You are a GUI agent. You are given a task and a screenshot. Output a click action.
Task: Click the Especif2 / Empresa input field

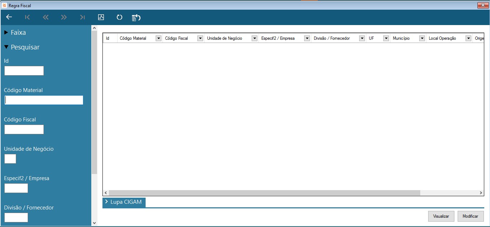click(16, 188)
